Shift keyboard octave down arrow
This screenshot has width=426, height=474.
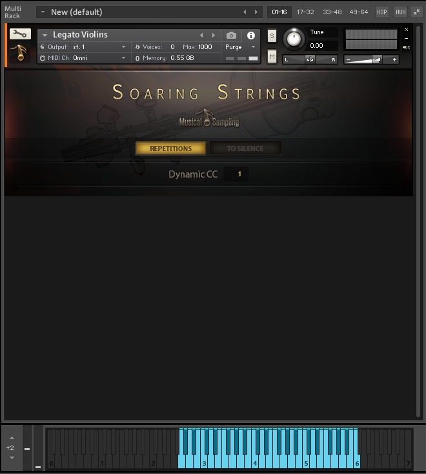(x=12, y=458)
